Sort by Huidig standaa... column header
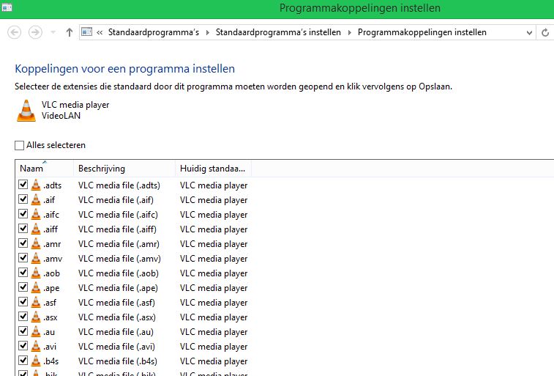The image size is (554, 376). (x=213, y=169)
